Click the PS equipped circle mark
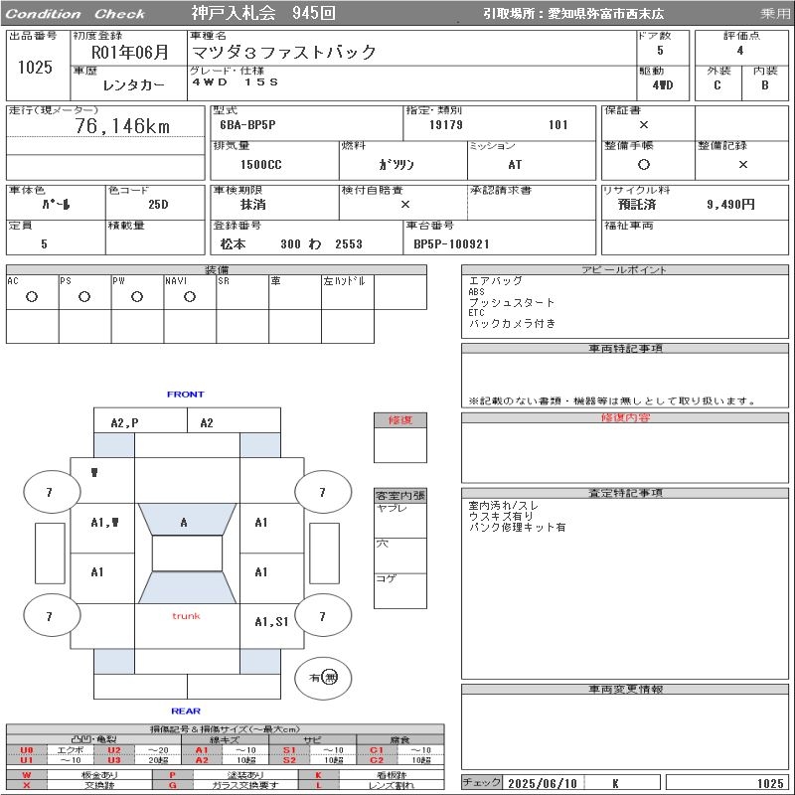This screenshot has height=795, width=795. point(84,296)
